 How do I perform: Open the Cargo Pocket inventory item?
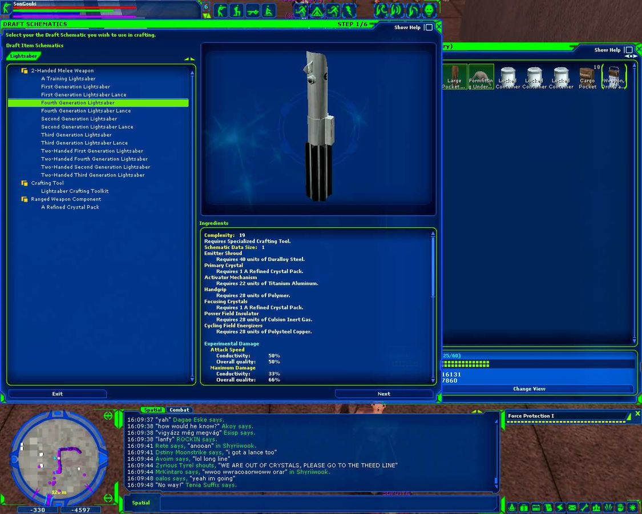click(587, 77)
